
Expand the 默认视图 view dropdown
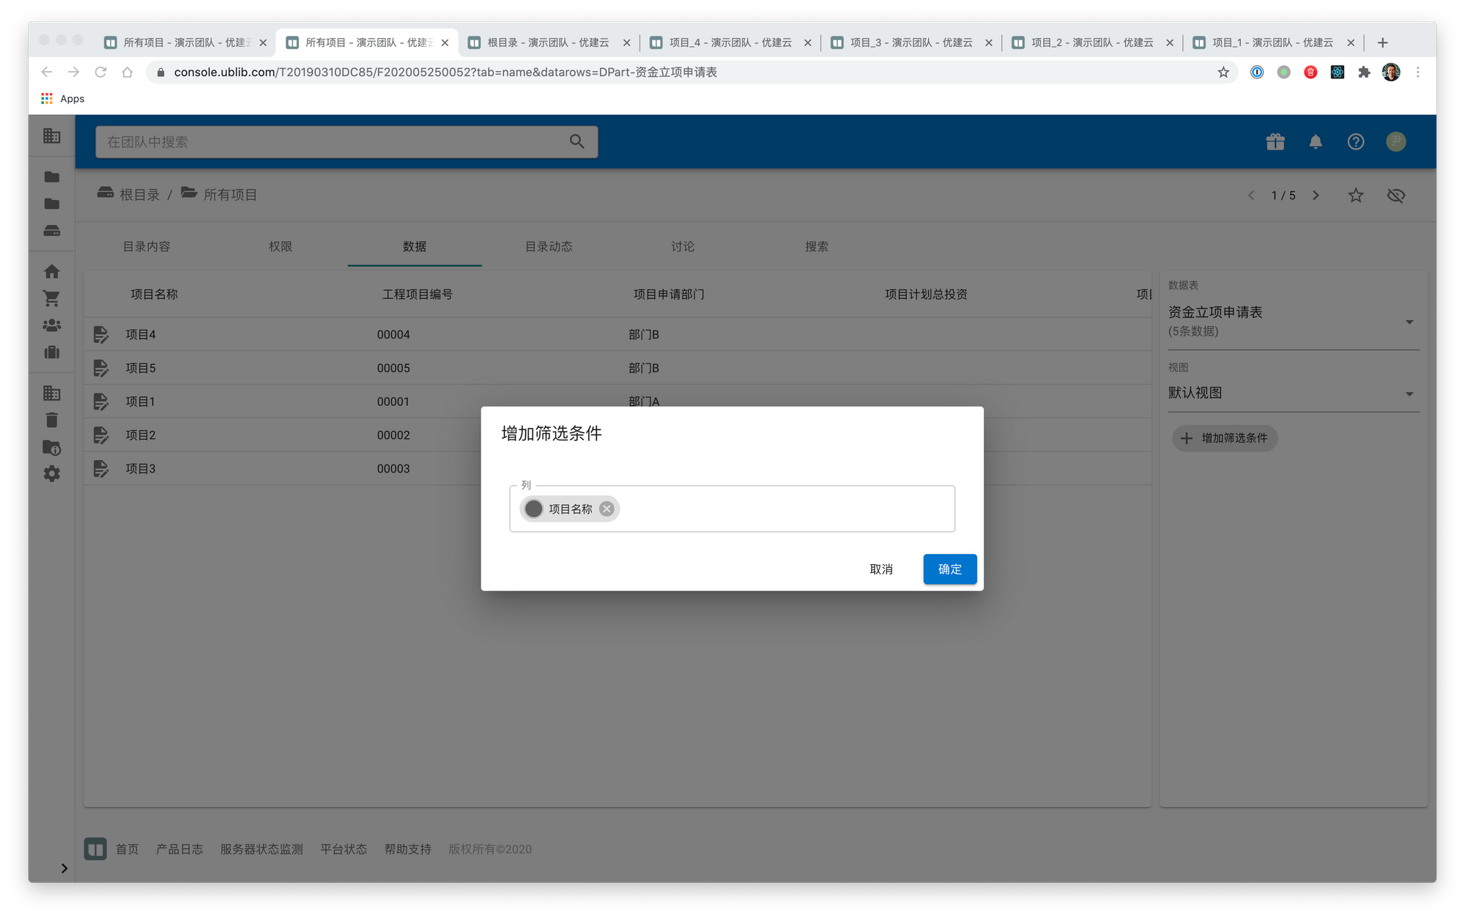(1409, 393)
